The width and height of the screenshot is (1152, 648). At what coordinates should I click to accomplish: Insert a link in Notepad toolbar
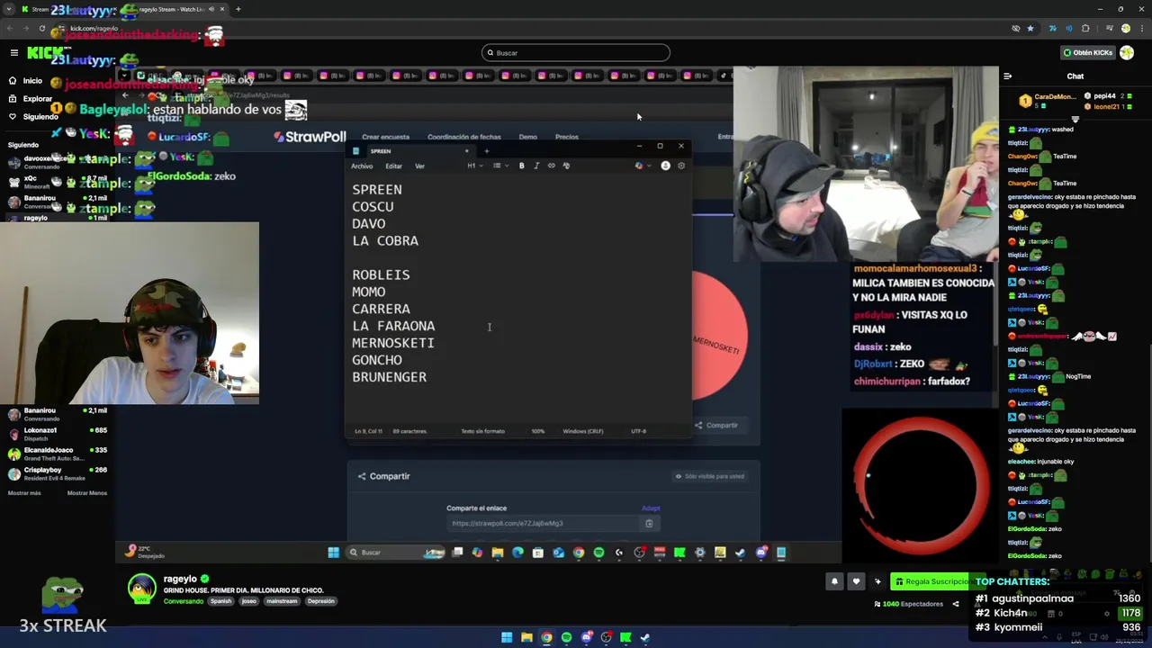(x=552, y=166)
